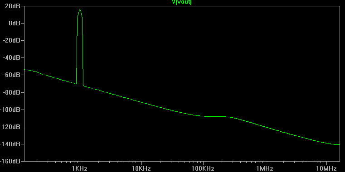Select the -40dB axis label

(11, 57)
